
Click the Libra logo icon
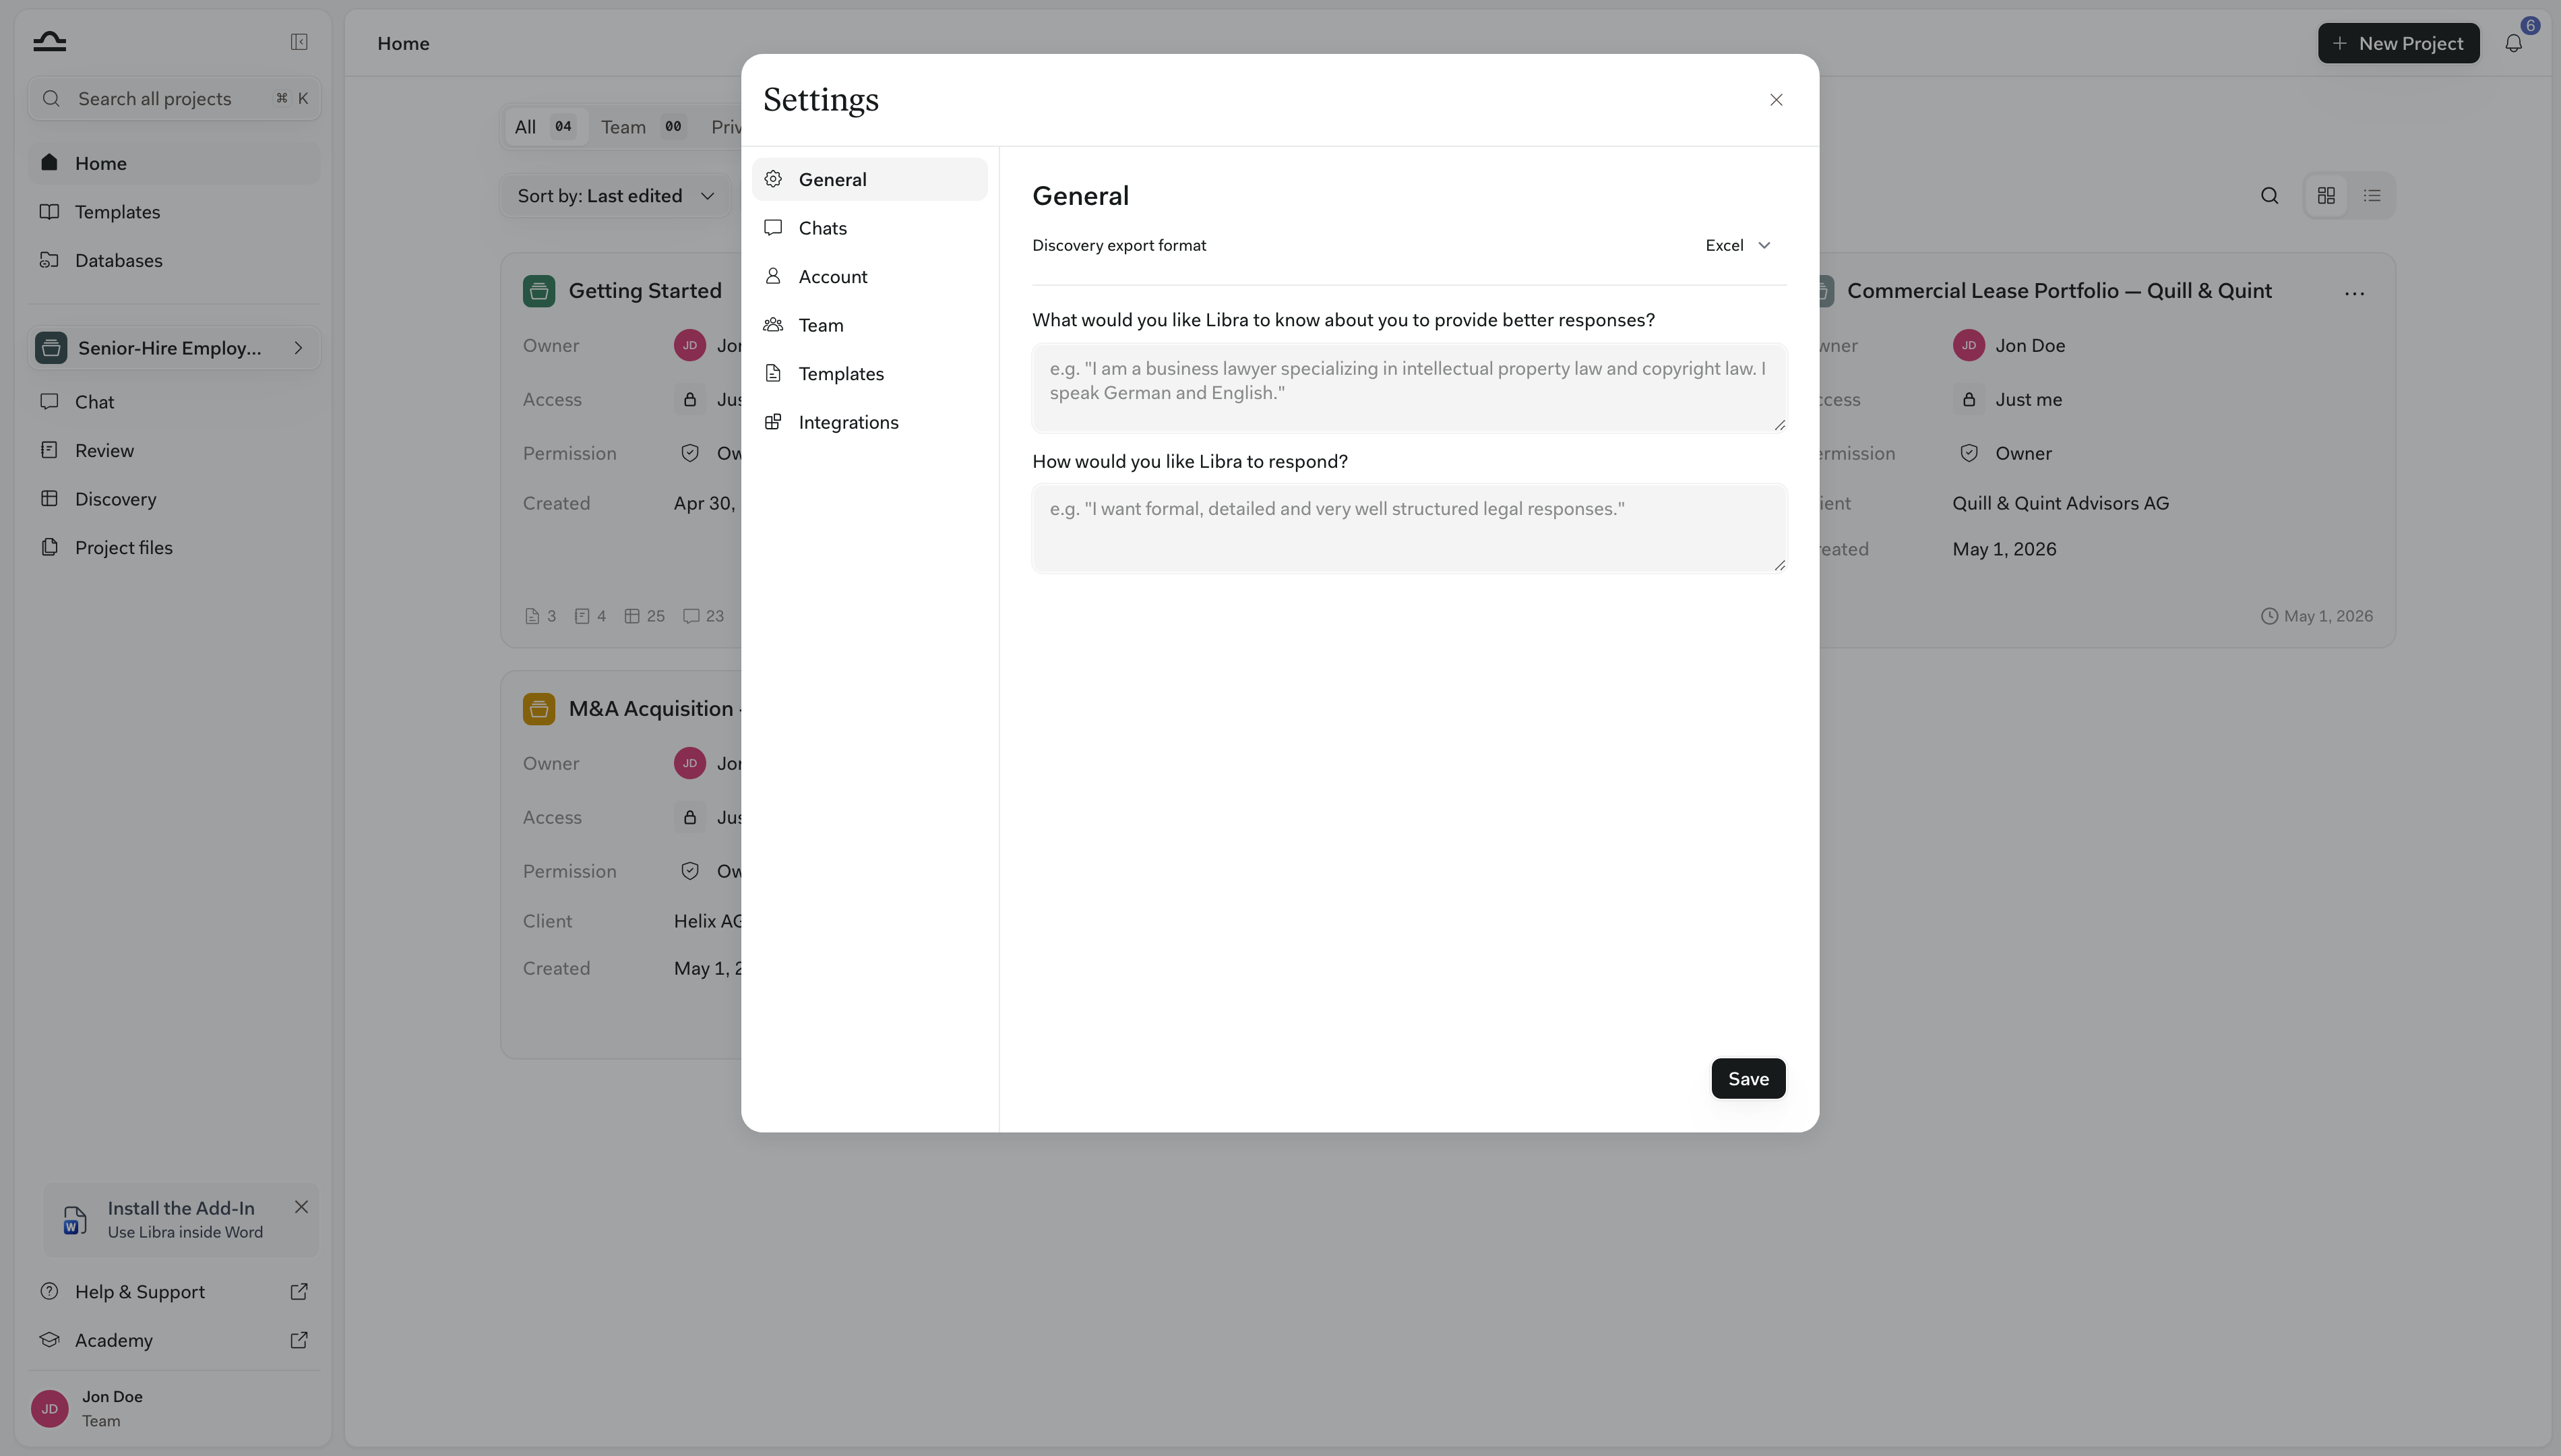click(49, 41)
